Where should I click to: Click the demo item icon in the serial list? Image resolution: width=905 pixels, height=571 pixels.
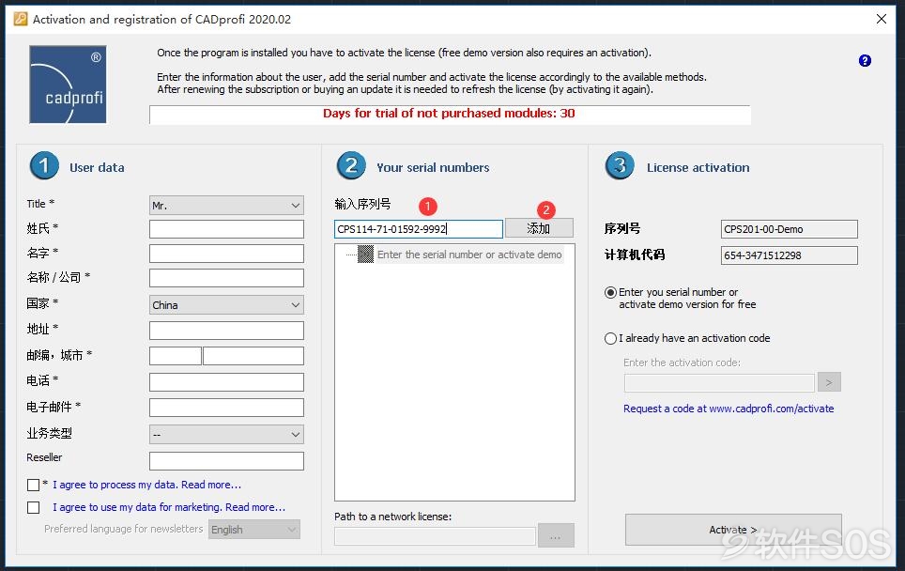pos(365,254)
